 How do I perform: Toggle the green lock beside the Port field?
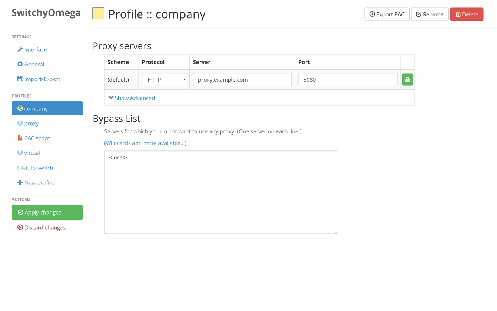coord(407,79)
